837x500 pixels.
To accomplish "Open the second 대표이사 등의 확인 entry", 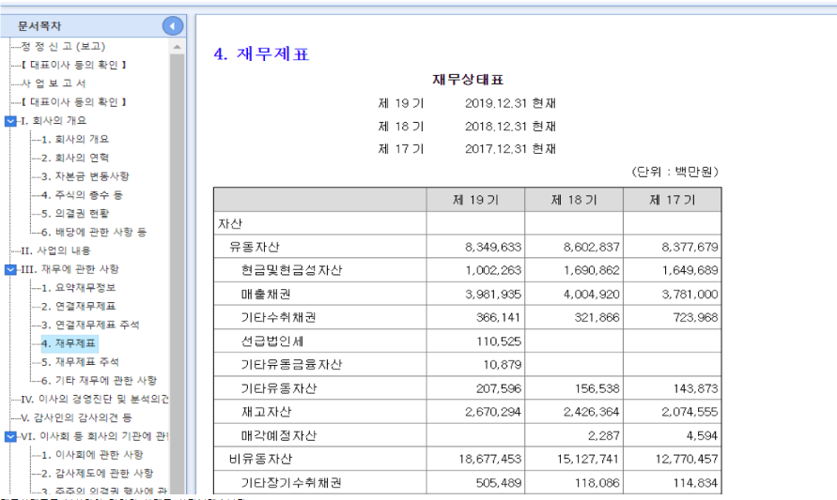I will click(74, 102).
